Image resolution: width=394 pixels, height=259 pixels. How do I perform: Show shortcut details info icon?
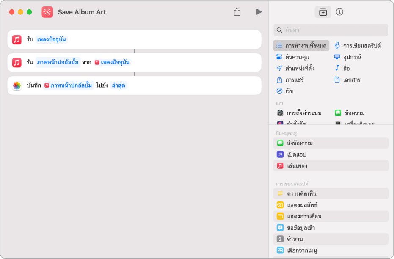pos(339,12)
